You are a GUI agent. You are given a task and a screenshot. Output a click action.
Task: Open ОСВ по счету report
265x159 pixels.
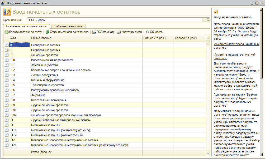point(103,32)
